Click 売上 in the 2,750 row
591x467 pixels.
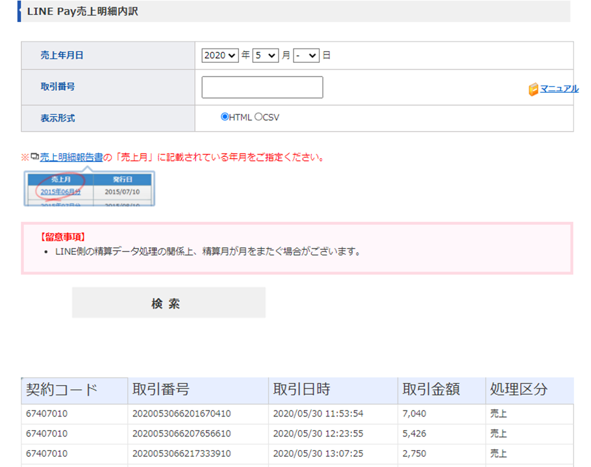coord(498,453)
